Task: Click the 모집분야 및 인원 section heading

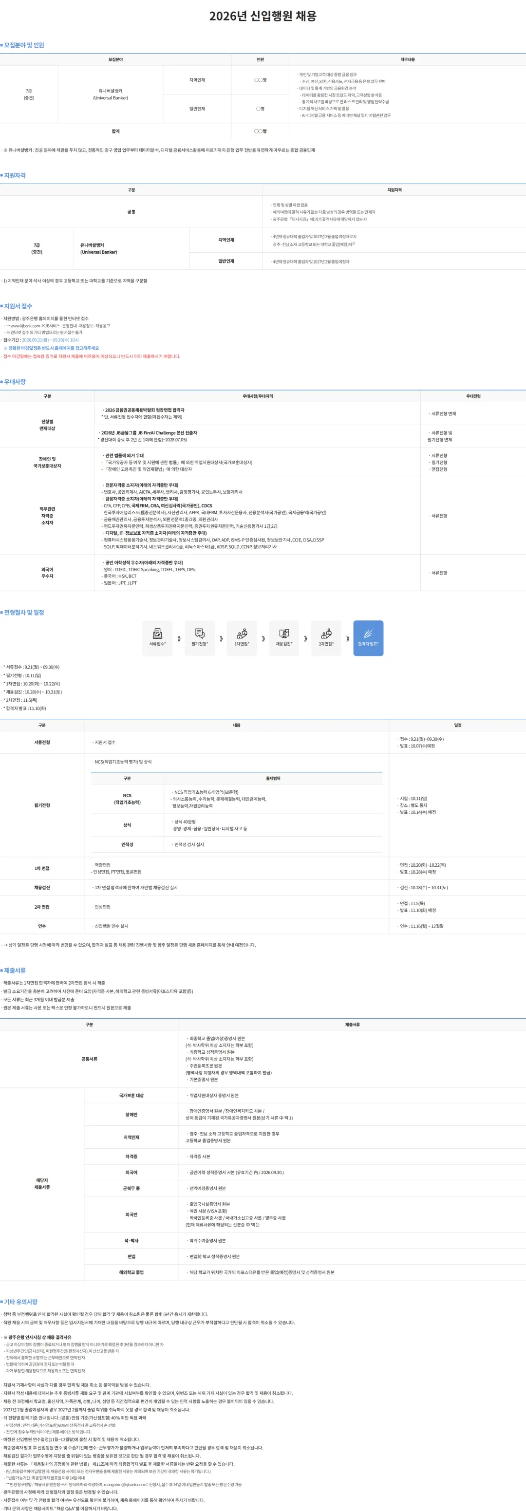Action: click(23, 45)
